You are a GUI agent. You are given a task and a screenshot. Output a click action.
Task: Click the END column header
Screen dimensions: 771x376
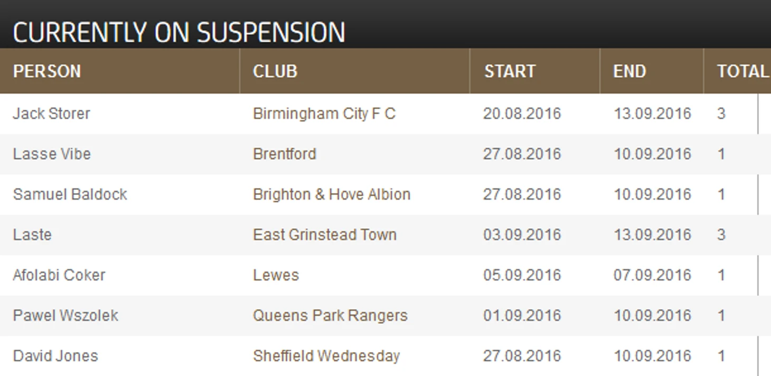point(629,71)
